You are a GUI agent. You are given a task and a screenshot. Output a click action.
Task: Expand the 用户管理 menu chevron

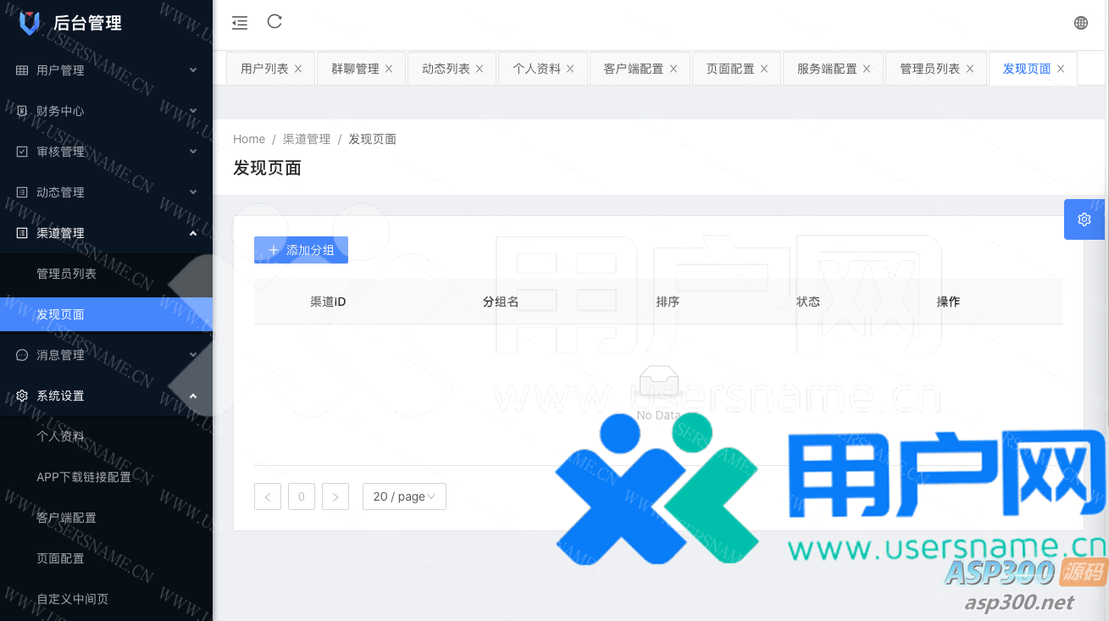193,70
